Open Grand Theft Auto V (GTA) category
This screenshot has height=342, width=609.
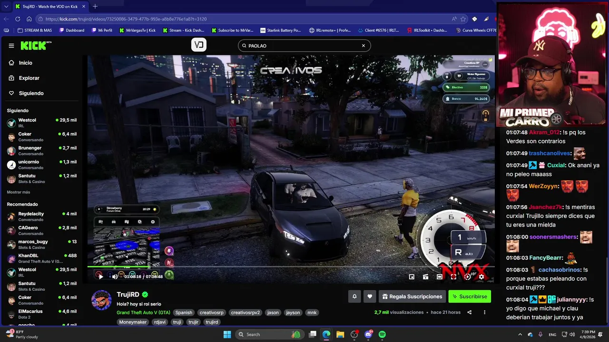click(x=143, y=313)
